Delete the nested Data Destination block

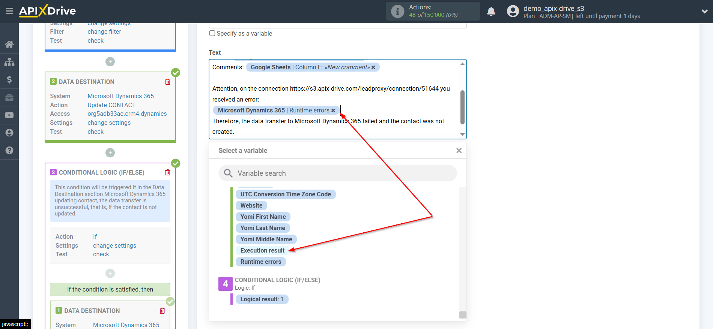[162, 311]
